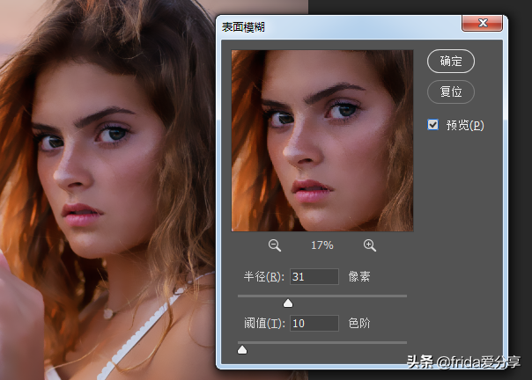Viewport: 532px width, 380px height.
Task: Click the 色阶 unit label
Action: [x=359, y=324]
